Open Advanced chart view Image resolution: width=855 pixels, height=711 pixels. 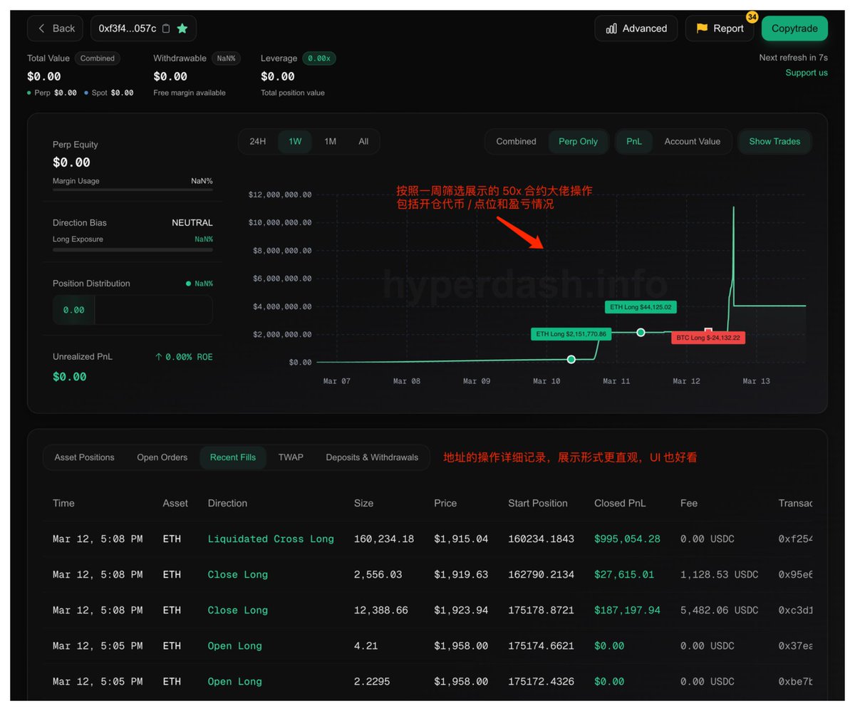(636, 28)
